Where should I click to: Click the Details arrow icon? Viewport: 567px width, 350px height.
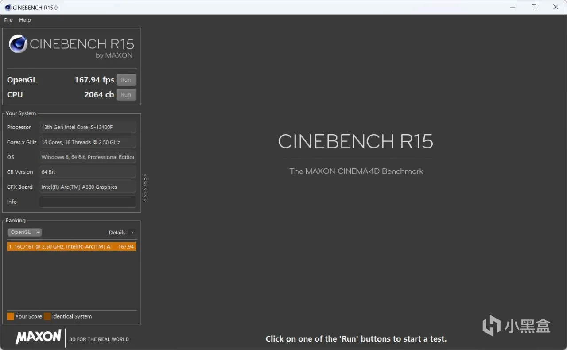click(x=132, y=233)
